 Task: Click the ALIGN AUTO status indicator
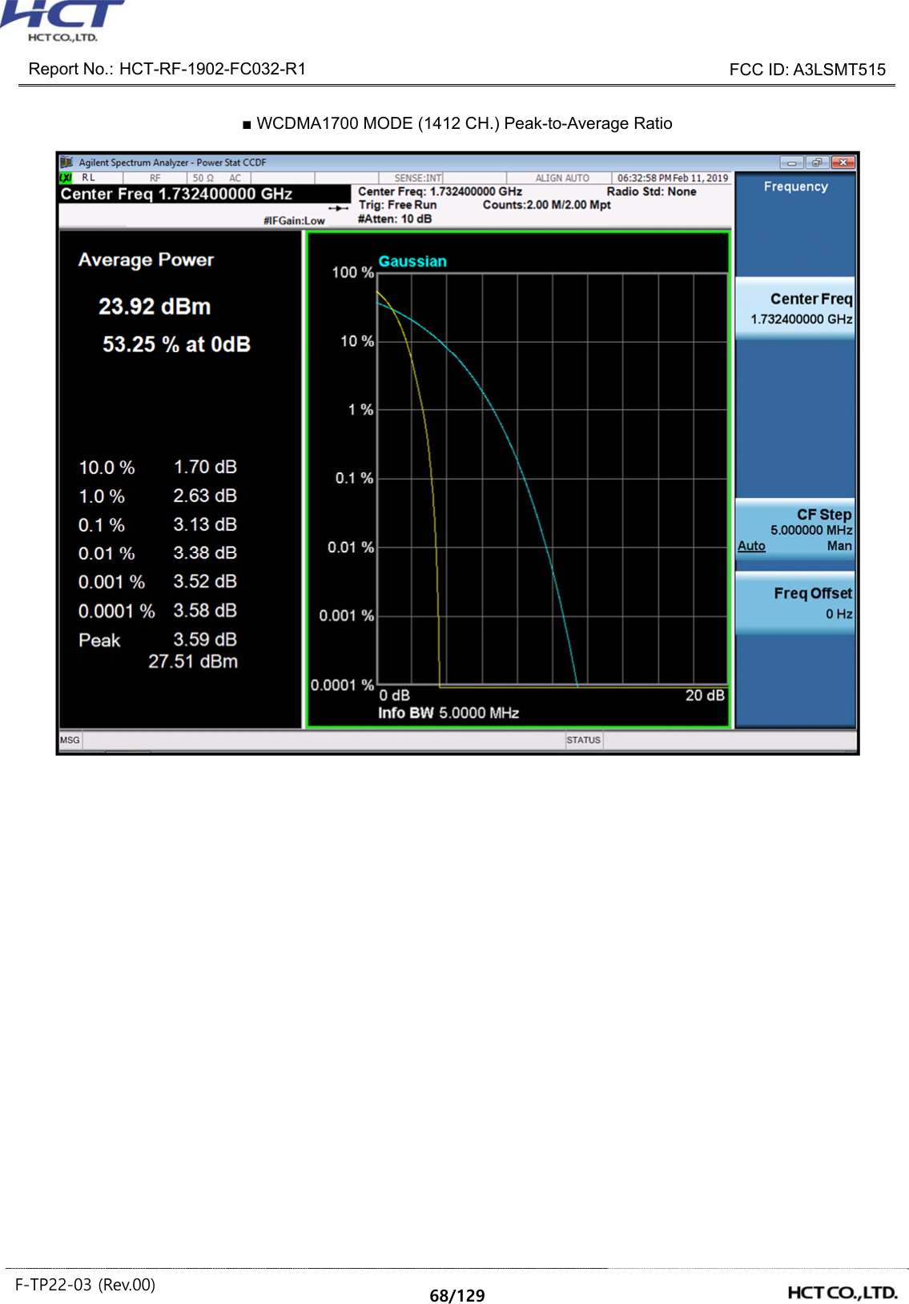click(562, 179)
